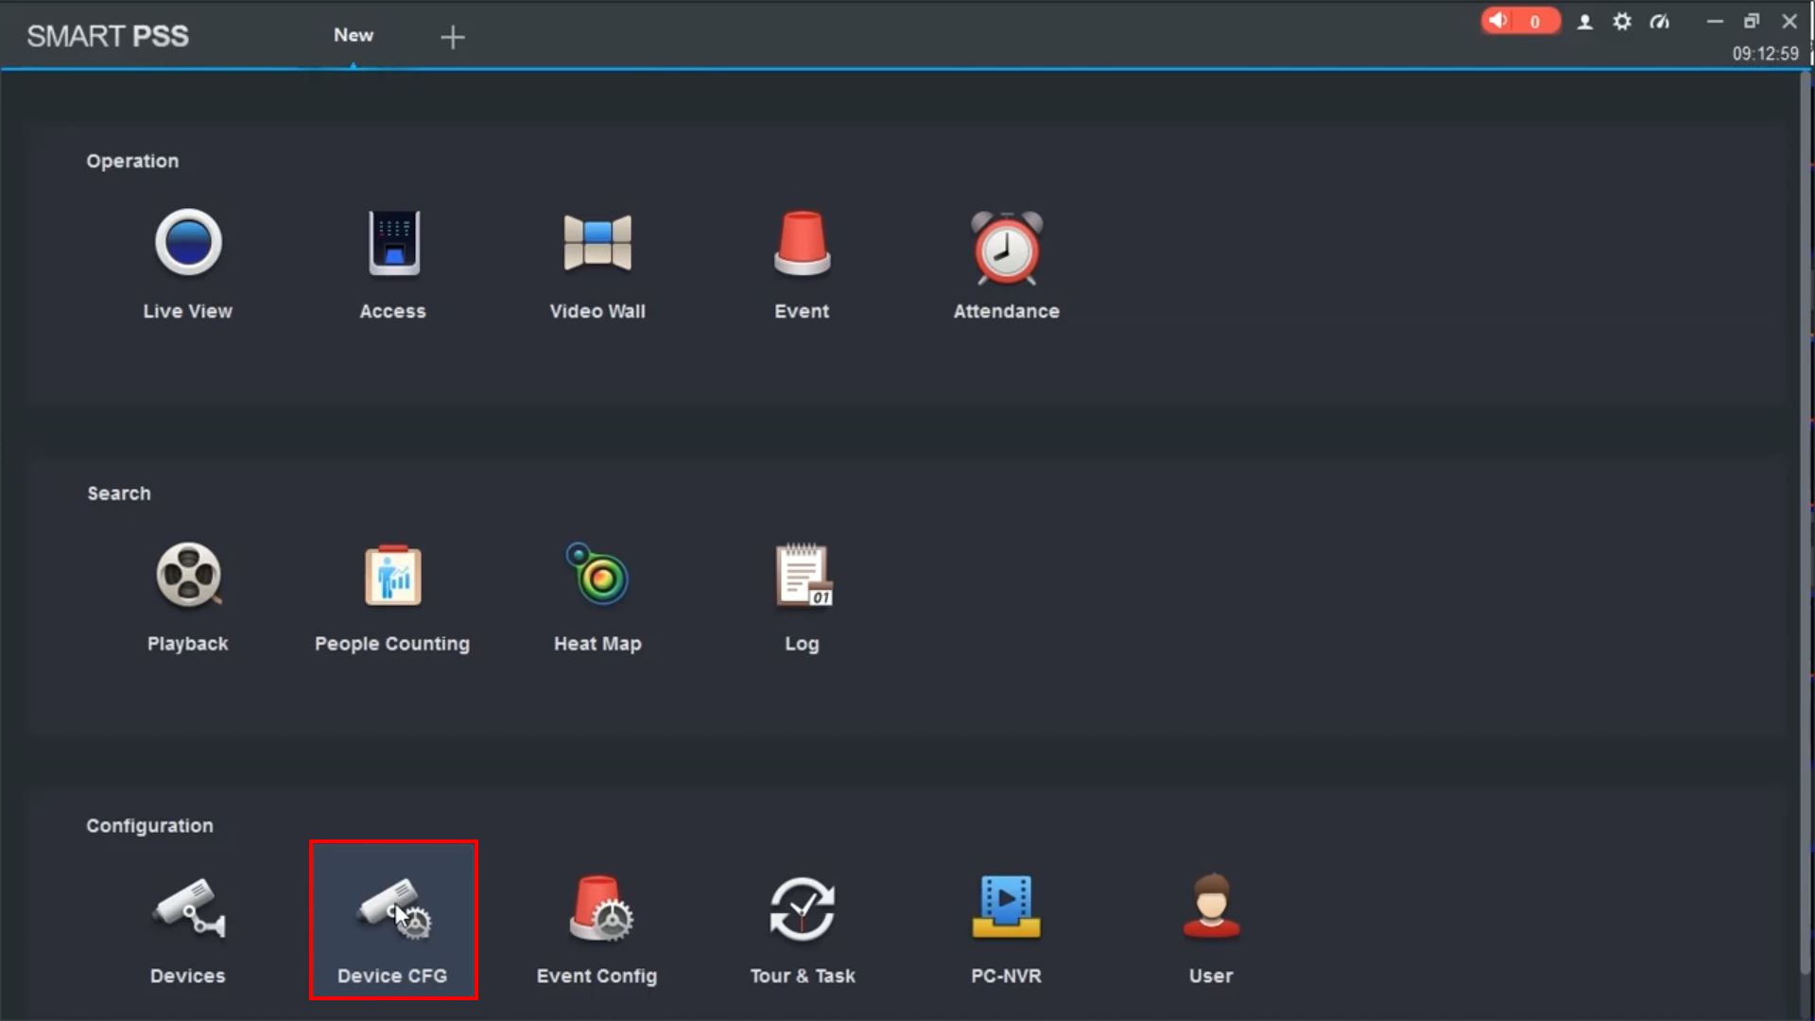Open Event Config settings
1815x1021 pixels.
pos(597,909)
